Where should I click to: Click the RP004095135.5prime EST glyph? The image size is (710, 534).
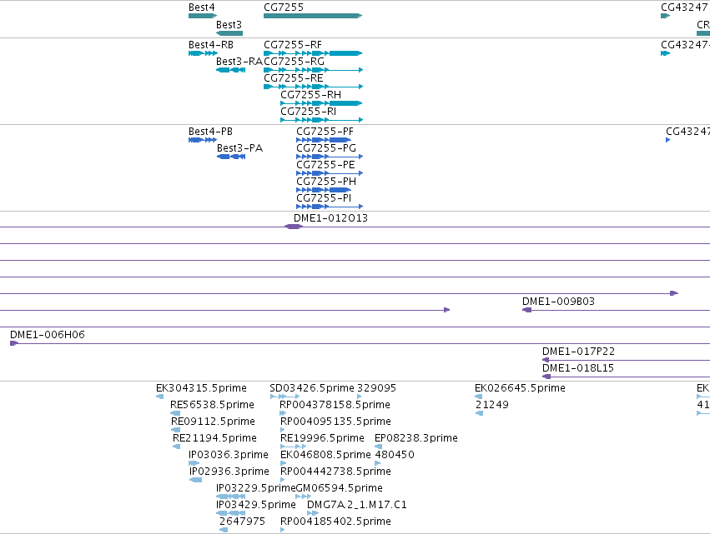tap(283, 430)
